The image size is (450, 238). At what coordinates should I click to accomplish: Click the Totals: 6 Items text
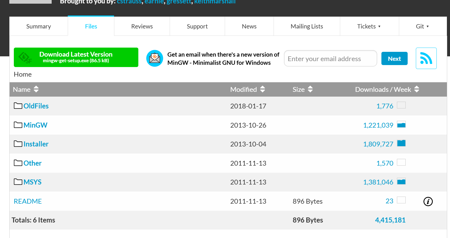(x=33, y=220)
